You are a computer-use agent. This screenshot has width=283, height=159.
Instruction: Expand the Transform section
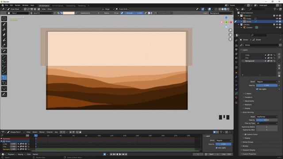[249, 97]
